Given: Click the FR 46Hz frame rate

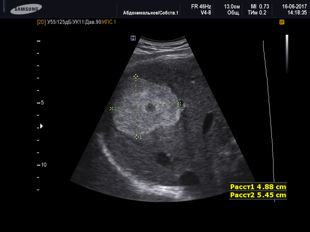Looking at the screenshot, I should (201, 7).
